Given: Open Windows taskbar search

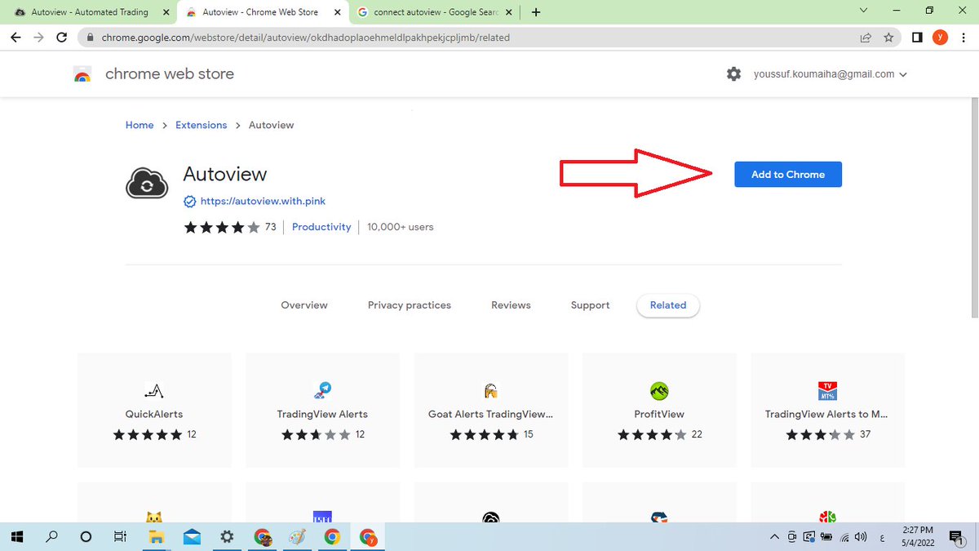Looking at the screenshot, I should click(x=51, y=537).
